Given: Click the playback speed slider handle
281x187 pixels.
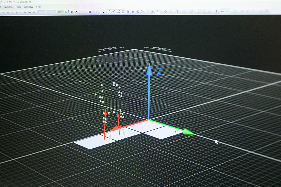Looking at the screenshot, I should click(x=46, y=12).
